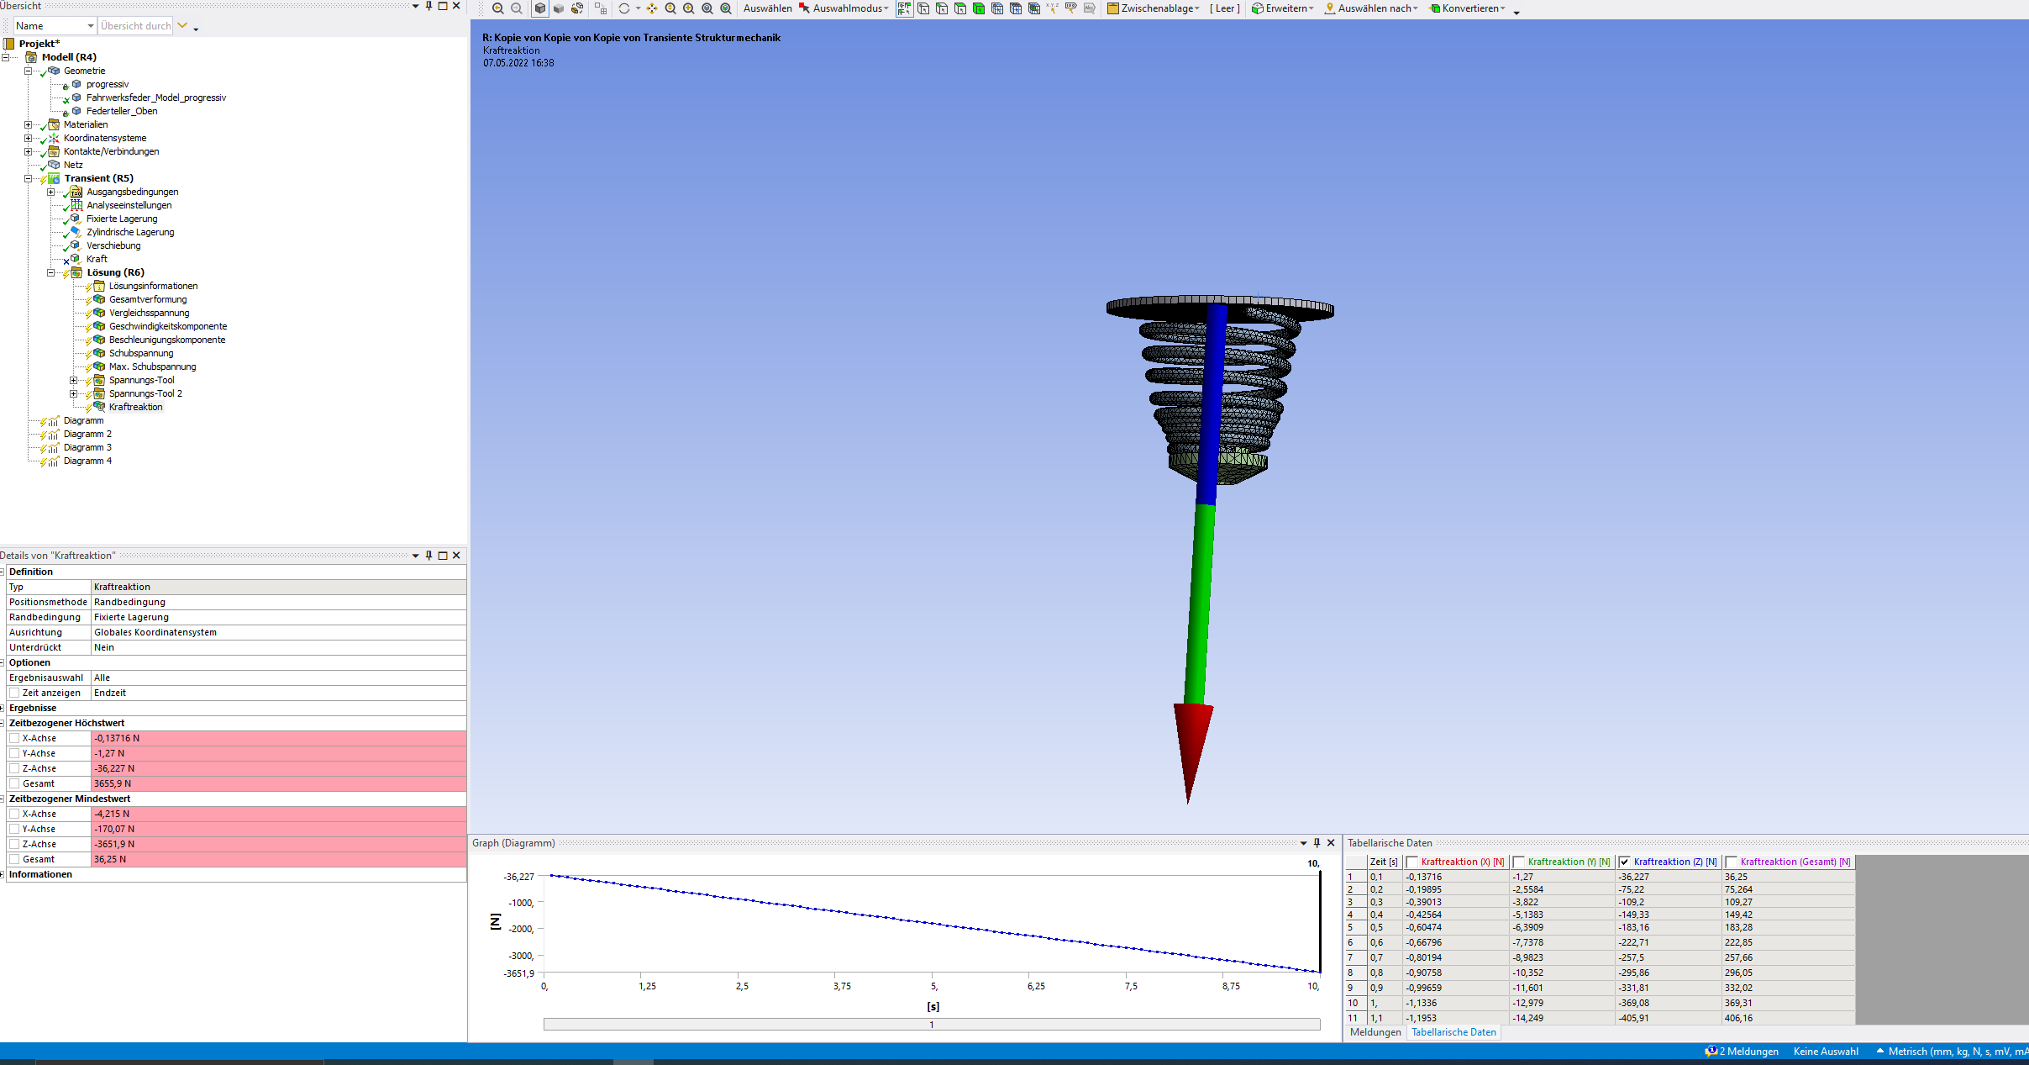The height and width of the screenshot is (1065, 2029).
Task: Select the face selection filter icon
Action: point(960,8)
